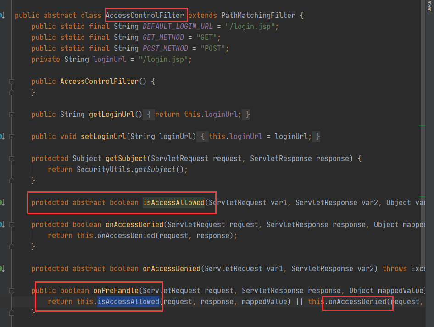Click mappedValue argument in isAccessAllowed call
Viewport: 434px width, 327px height.
(264, 302)
